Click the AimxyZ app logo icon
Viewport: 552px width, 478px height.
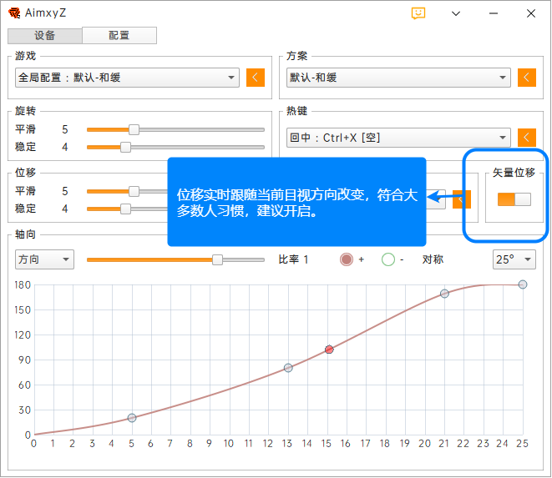[x=14, y=13]
